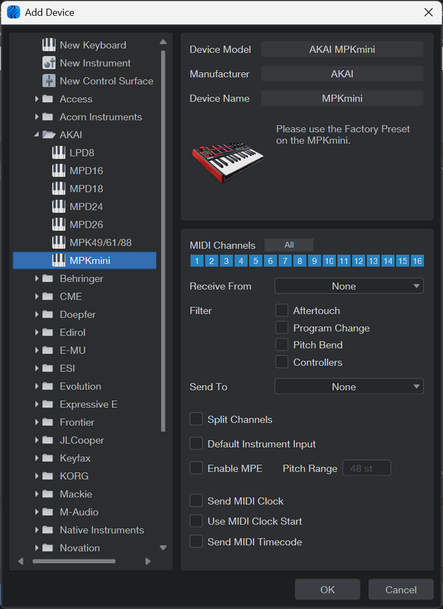Click the KORG folder icon

point(48,476)
